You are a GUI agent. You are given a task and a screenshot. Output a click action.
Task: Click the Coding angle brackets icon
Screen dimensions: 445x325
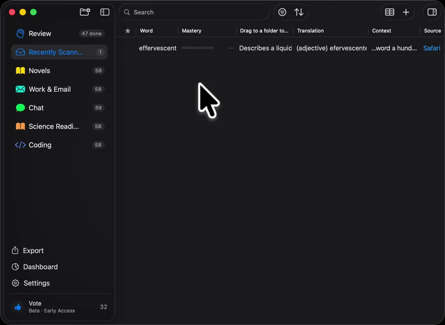pos(20,145)
